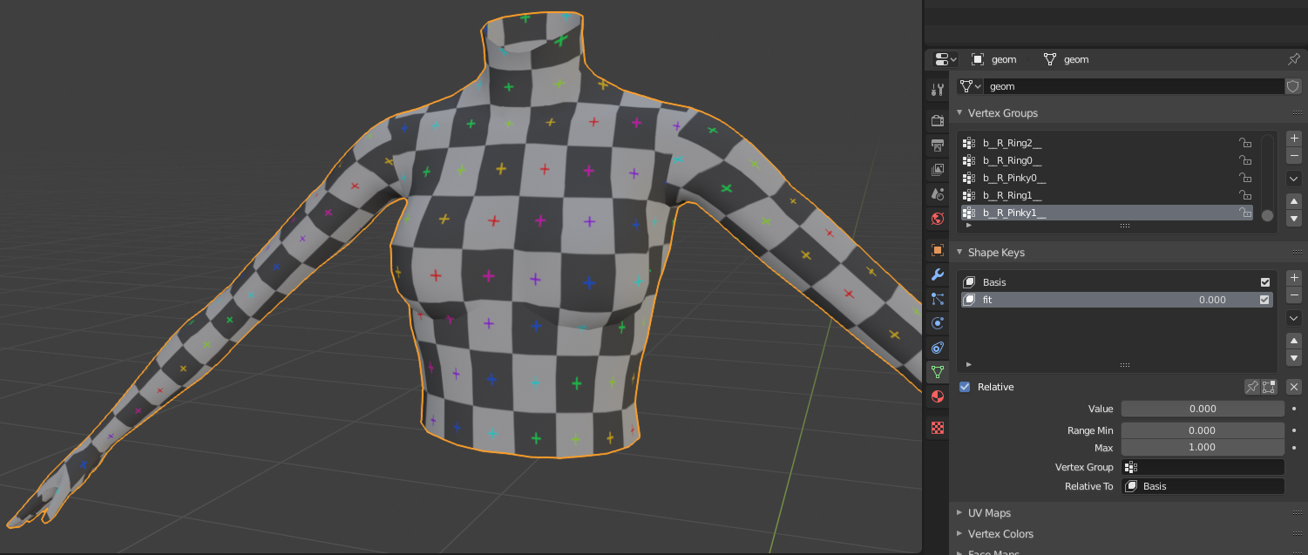Expand the Vertex Colors panel
The height and width of the screenshot is (555, 1308).
pos(960,534)
